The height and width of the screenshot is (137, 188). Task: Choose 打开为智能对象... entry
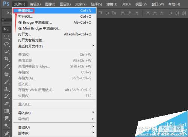(x=55, y=40)
